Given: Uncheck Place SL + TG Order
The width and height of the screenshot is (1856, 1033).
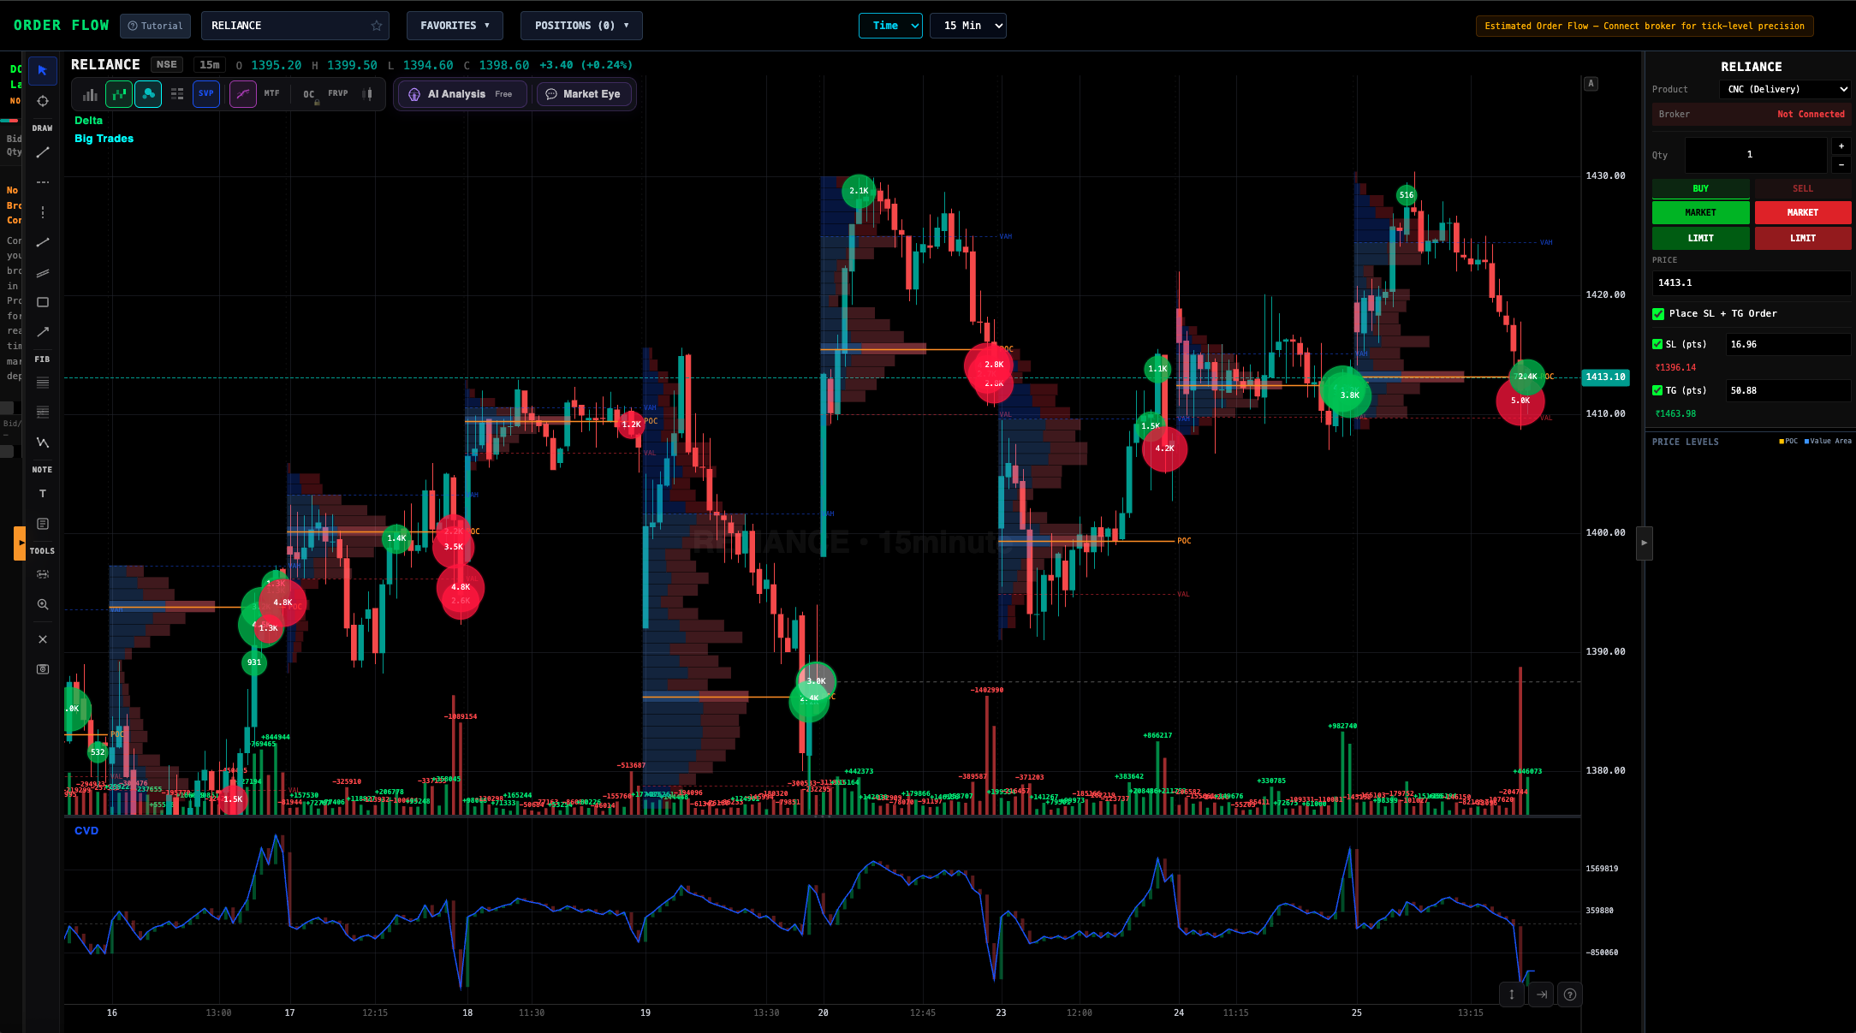Looking at the screenshot, I should (1658, 314).
